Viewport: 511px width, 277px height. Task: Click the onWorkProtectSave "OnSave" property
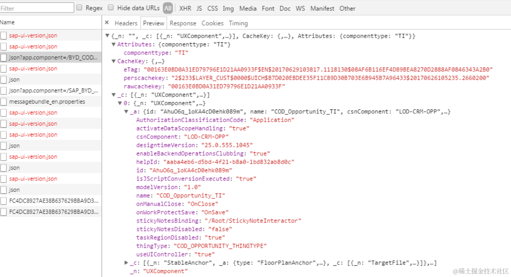[182, 212]
